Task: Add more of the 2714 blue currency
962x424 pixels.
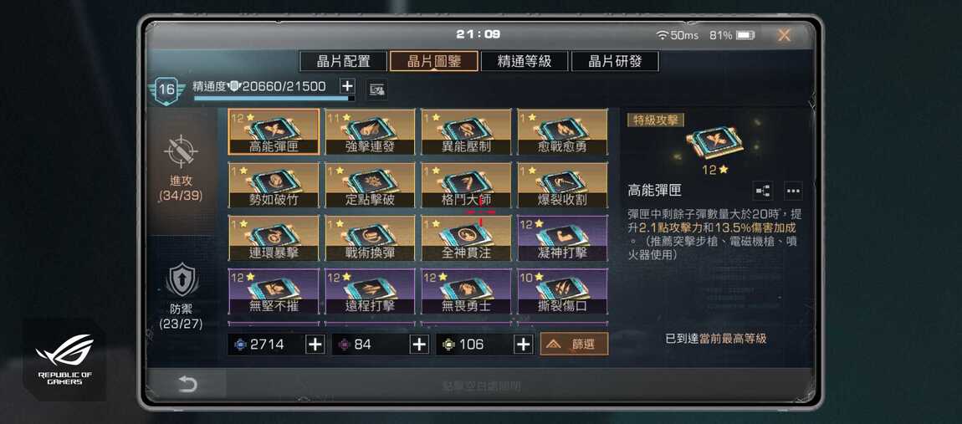Action: pyautogui.click(x=315, y=345)
